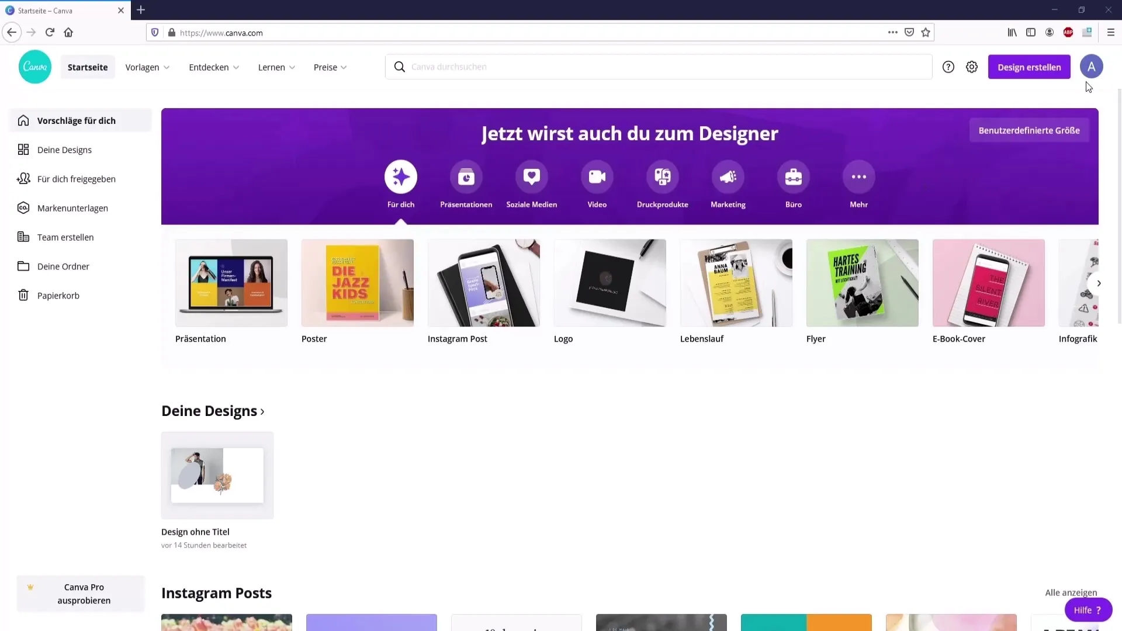Toggle the browser sidebar icon
Screen dimensions: 1122x631
pos(1031,33)
